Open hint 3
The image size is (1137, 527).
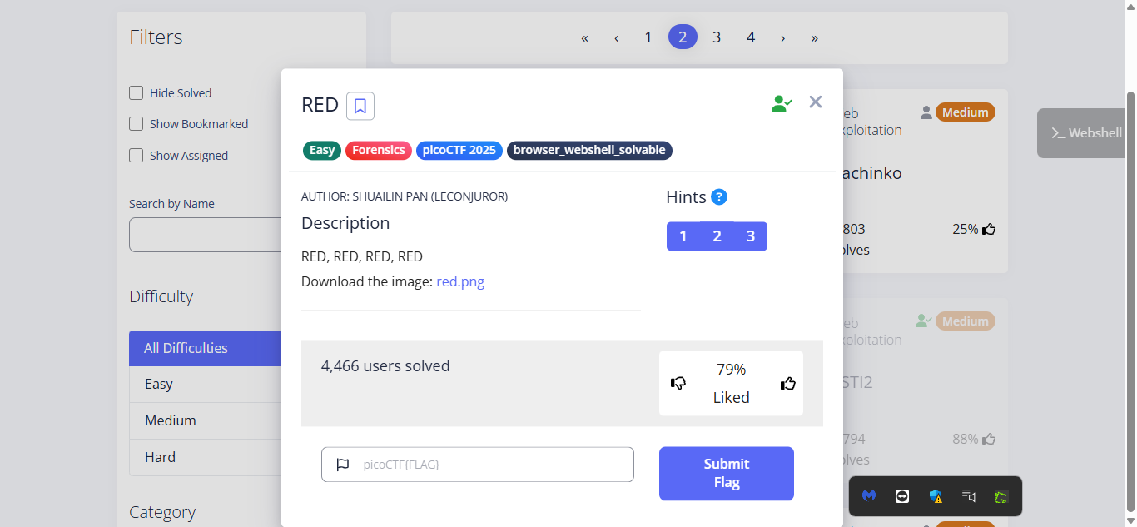(x=750, y=236)
